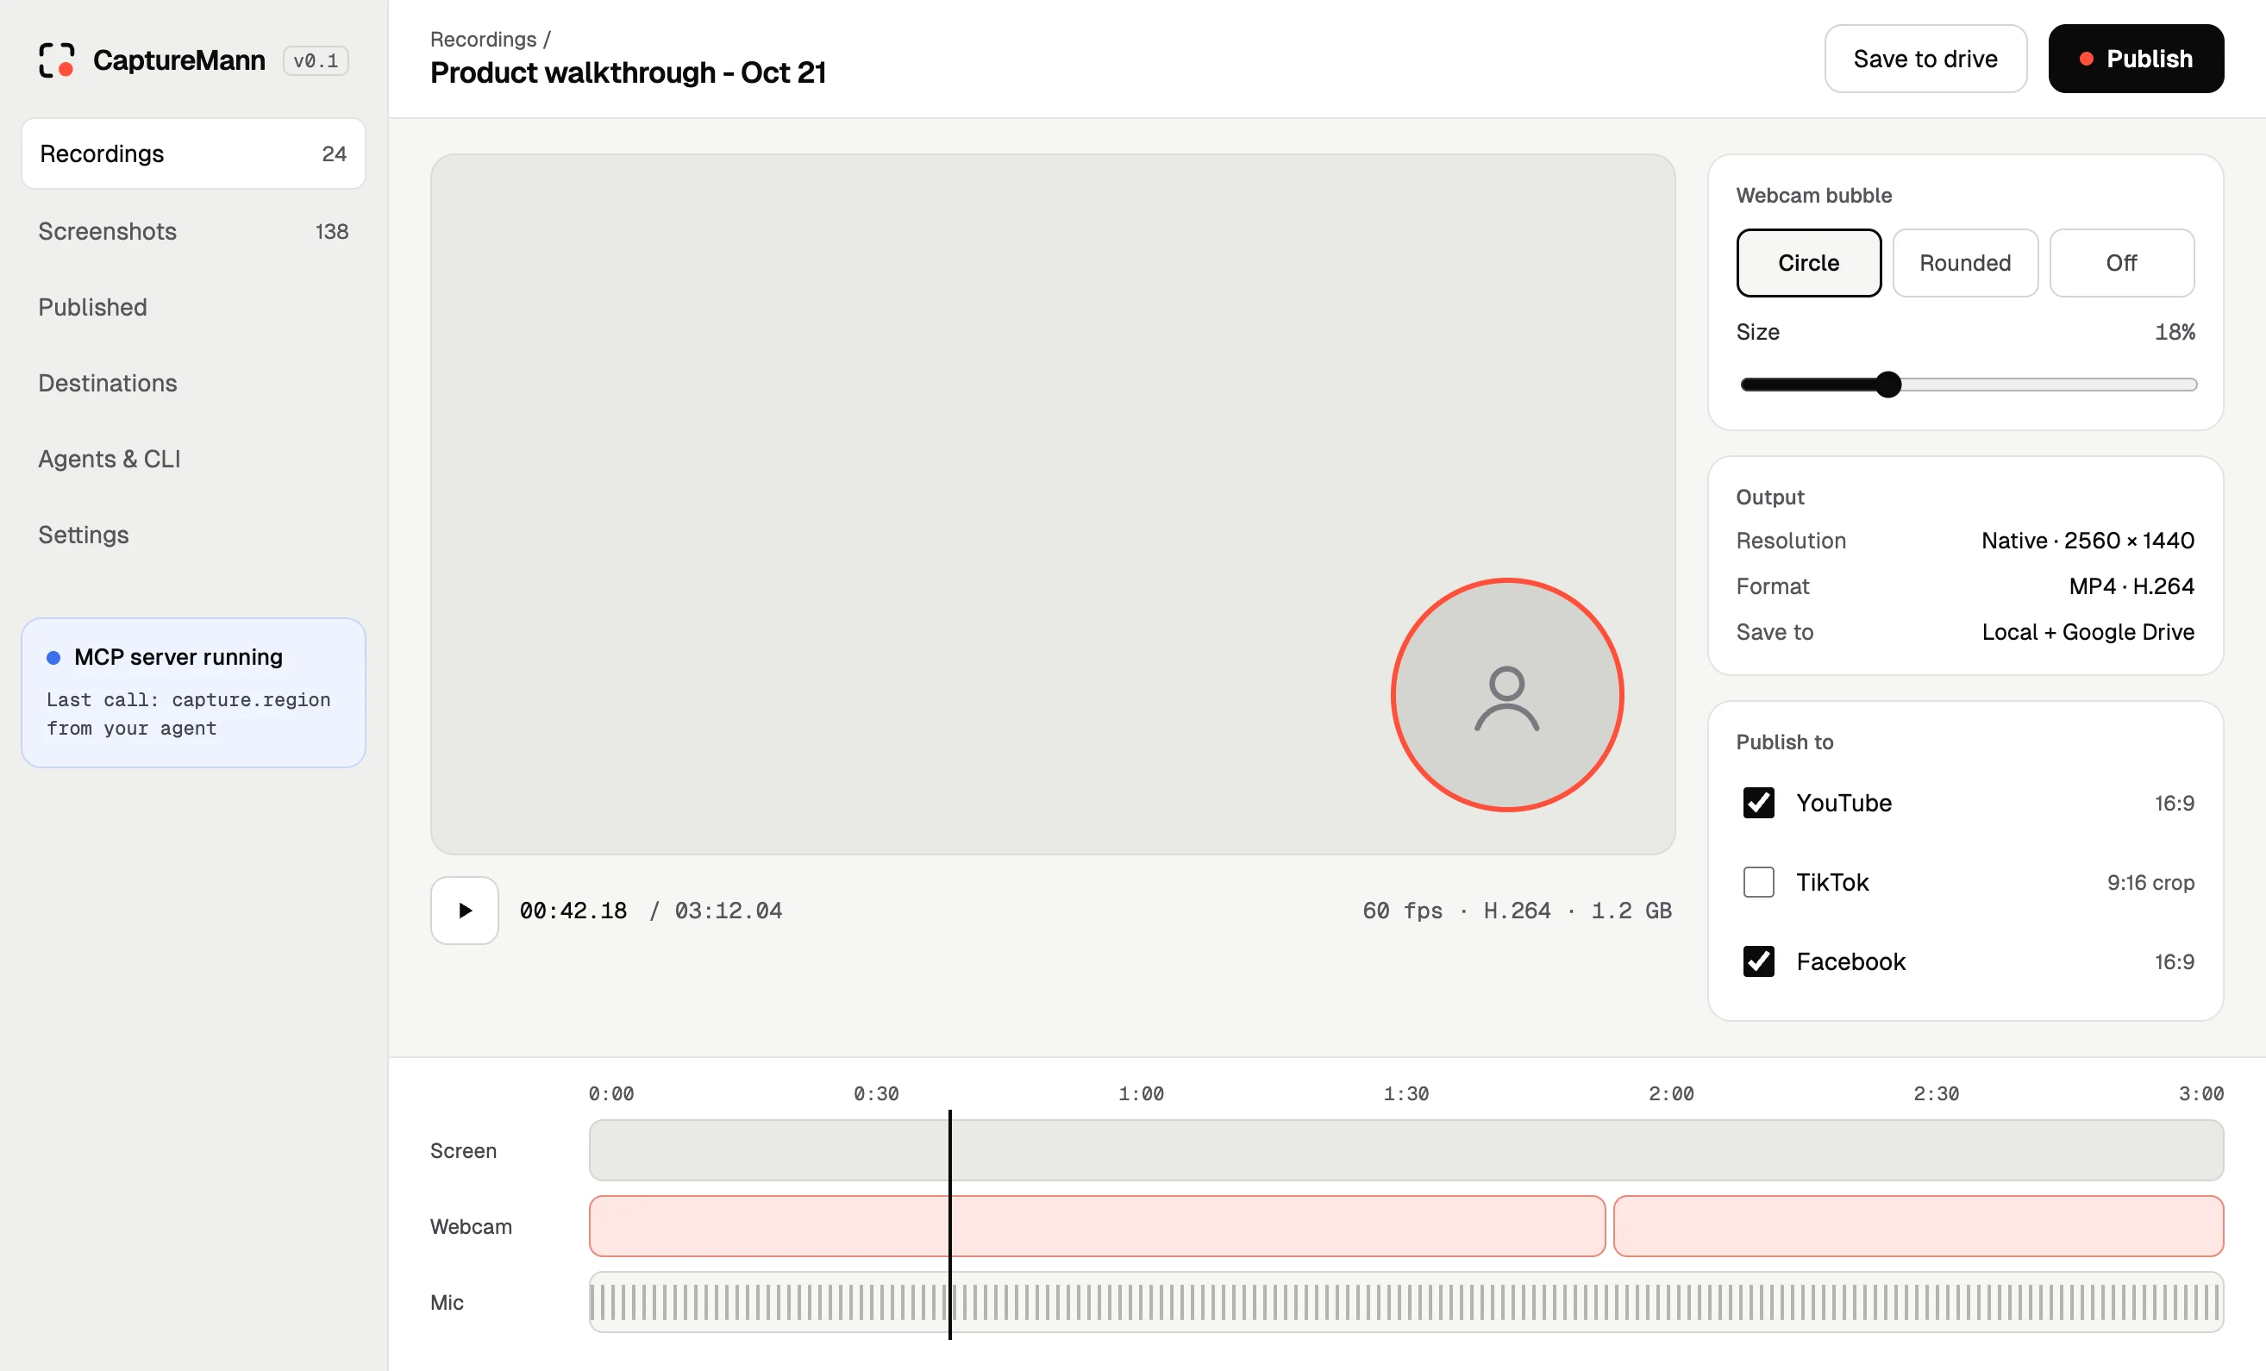Viewport: 2266px width, 1371px height.
Task: Click the webcam bubble avatar in preview
Action: 1506,695
